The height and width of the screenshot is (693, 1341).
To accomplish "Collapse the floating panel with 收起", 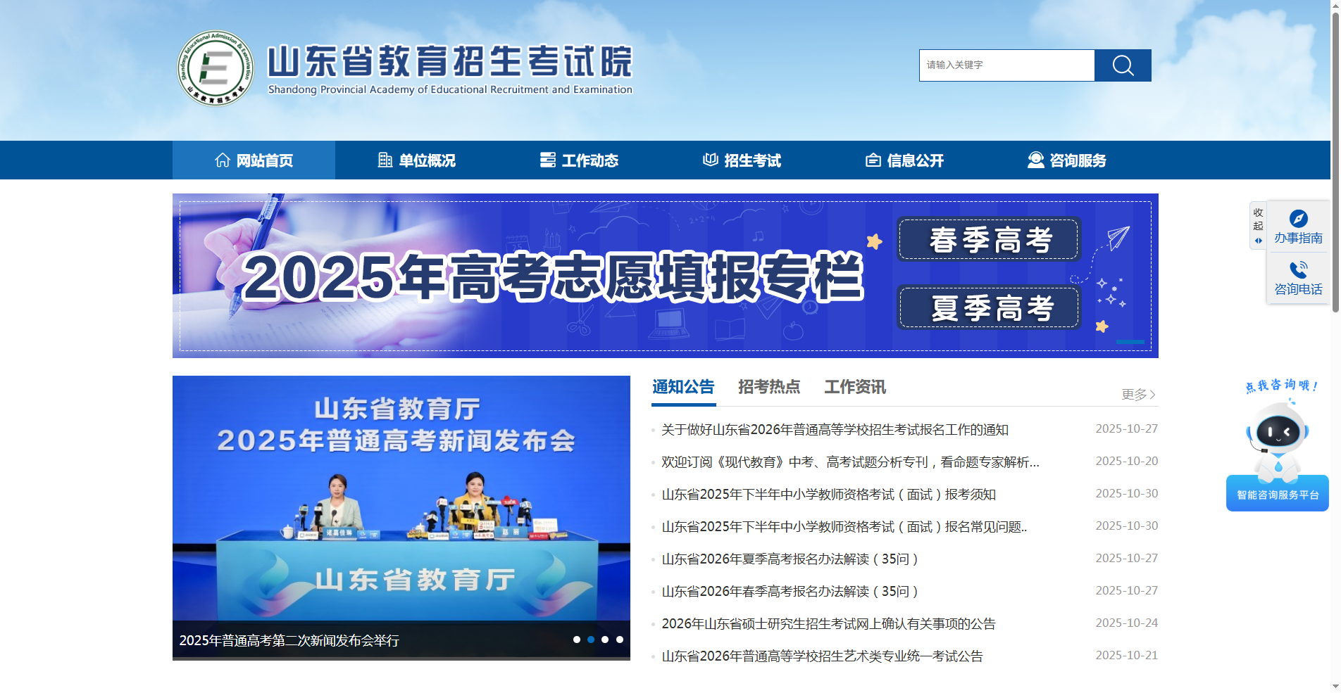I will 1258,219.
